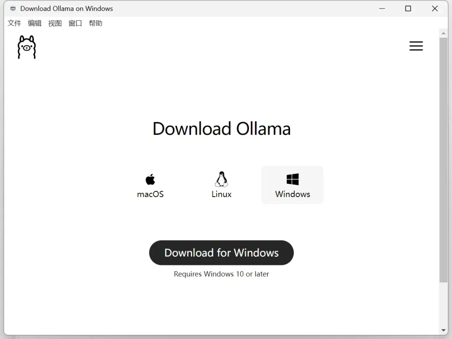
Task: Select the Windows platform option
Action: (x=292, y=185)
